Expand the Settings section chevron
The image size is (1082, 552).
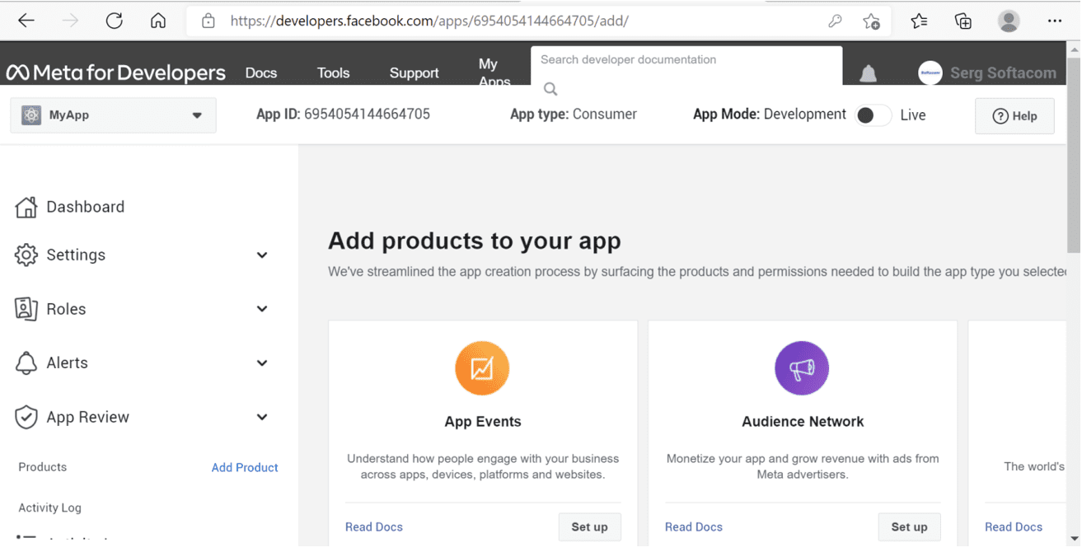262,255
